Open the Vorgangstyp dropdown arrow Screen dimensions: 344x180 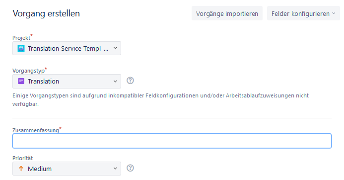pos(115,82)
